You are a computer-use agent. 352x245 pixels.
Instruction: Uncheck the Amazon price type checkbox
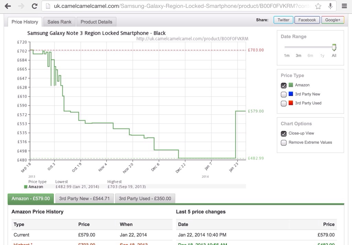(x=284, y=85)
